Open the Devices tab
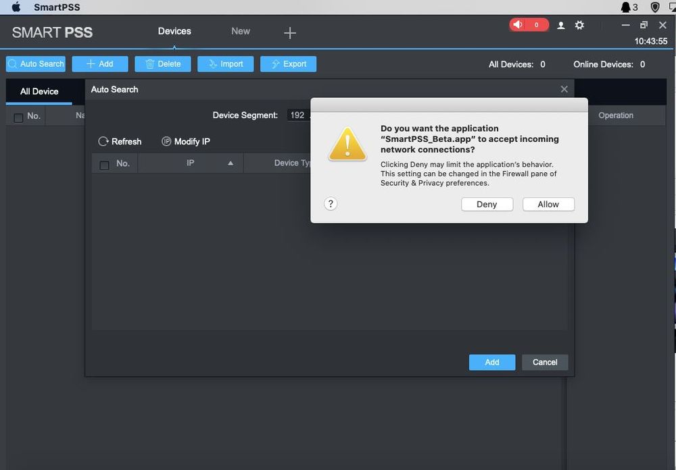The height and width of the screenshot is (470, 676). pos(174,31)
